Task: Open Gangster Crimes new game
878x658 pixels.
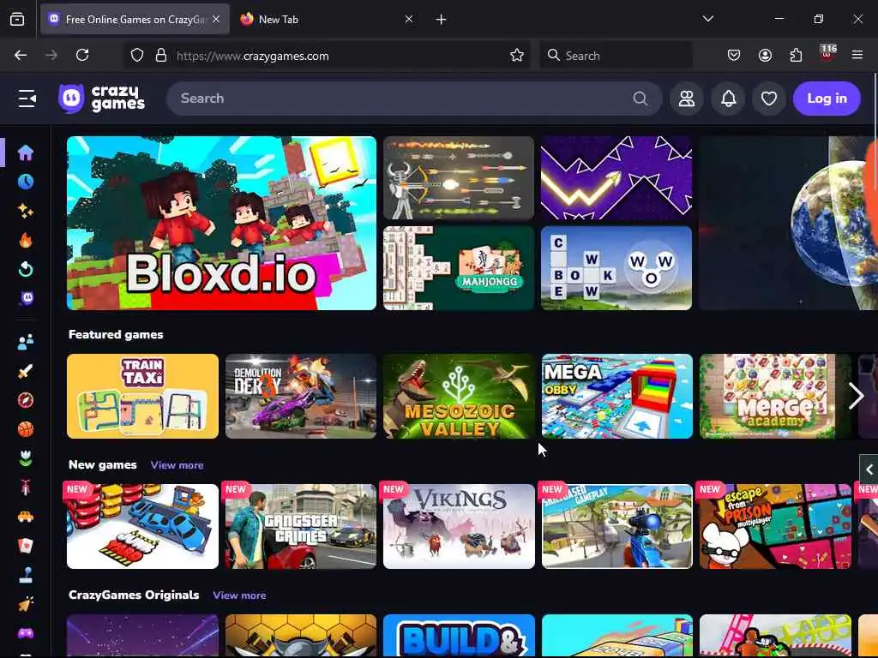Action: click(x=301, y=527)
